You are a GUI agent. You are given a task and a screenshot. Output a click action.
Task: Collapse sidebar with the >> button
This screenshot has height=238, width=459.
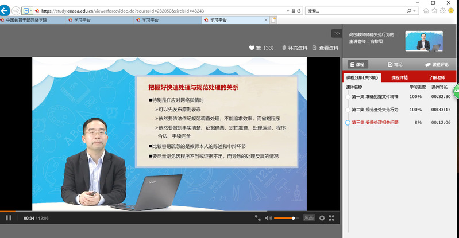pos(337,33)
